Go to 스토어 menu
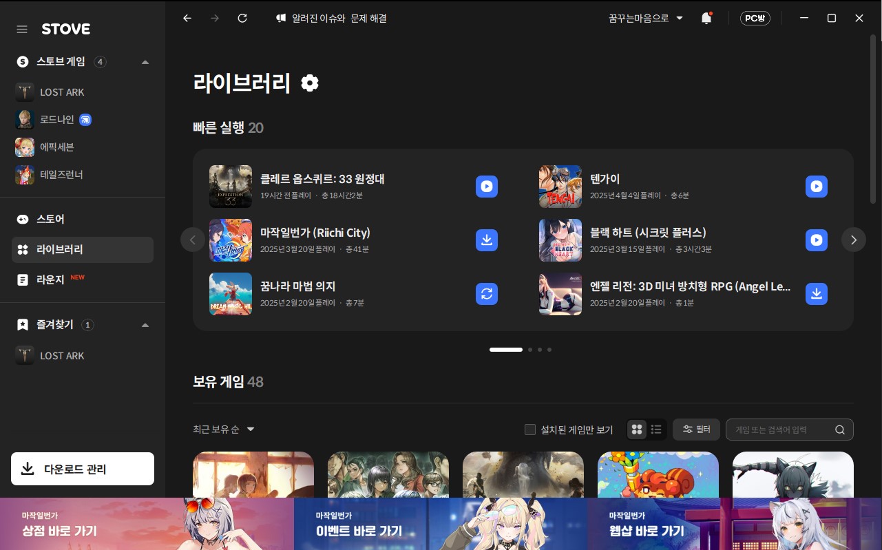Image resolution: width=882 pixels, height=550 pixels. tap(83, 219)
